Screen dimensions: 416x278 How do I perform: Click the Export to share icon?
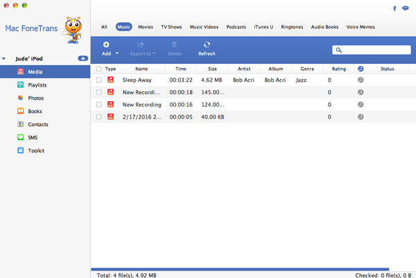(x=140, y=44)
